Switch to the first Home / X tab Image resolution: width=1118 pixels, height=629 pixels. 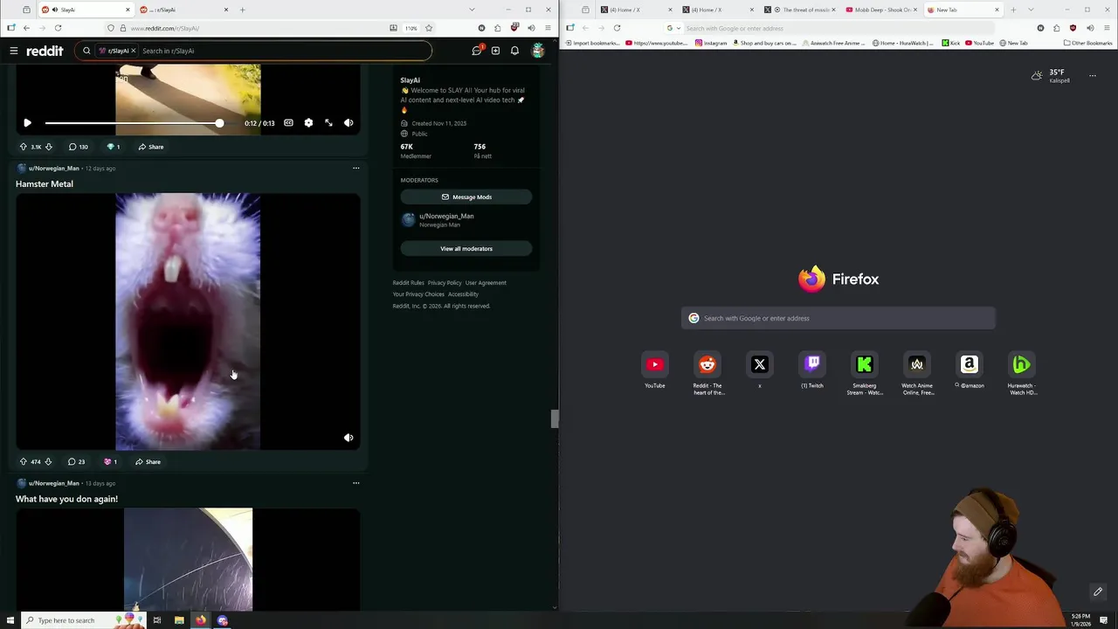click(x=638, y=10)
